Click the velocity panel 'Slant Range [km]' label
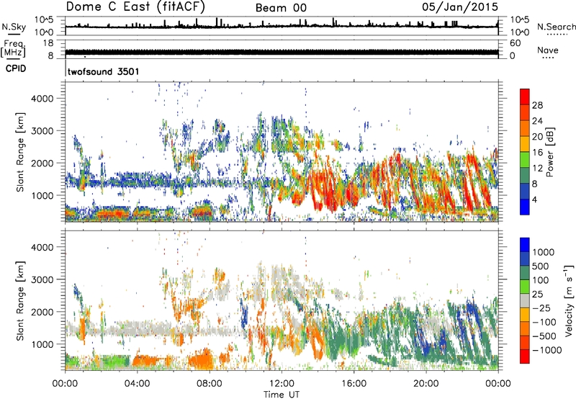576x399 pixels. click(x=20, y=300)
